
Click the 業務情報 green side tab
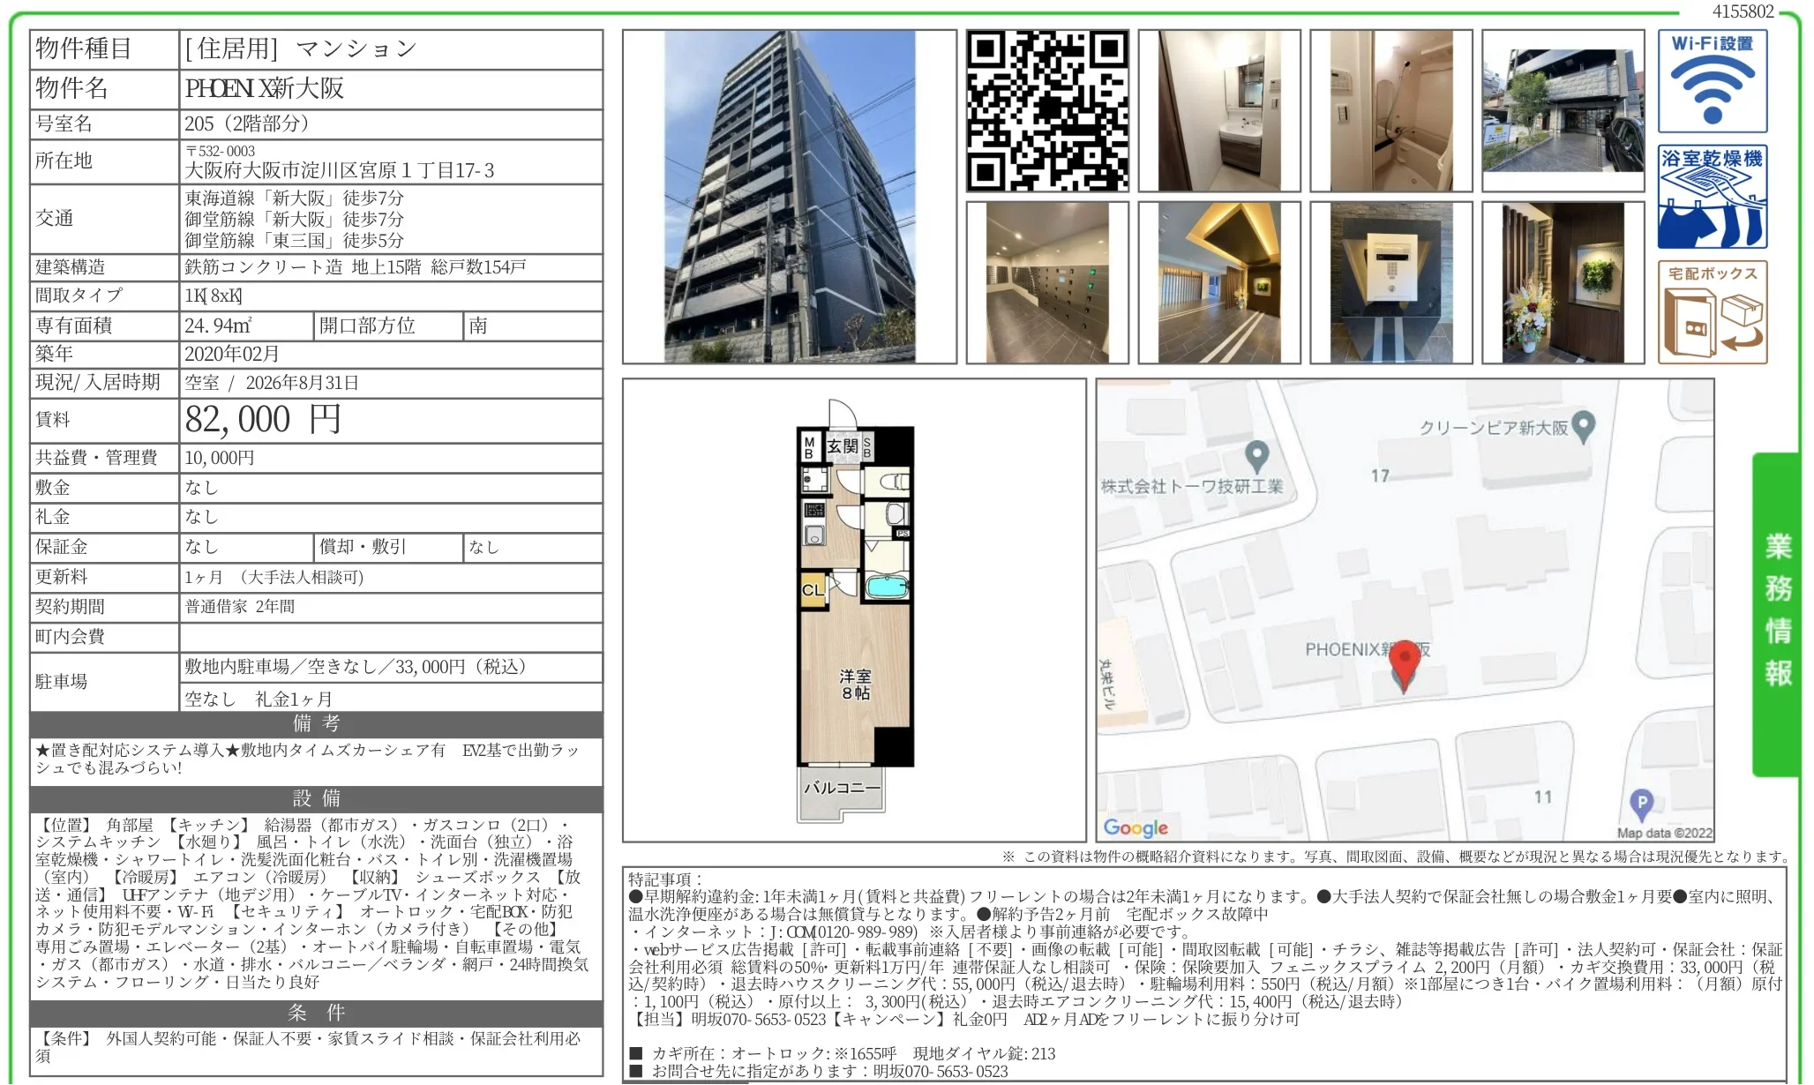click(x=1777, y=614)
